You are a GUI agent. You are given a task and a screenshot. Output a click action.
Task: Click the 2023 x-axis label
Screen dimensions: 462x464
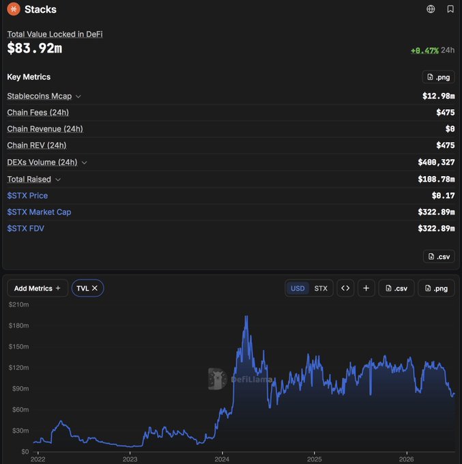(x=130, y=459)
